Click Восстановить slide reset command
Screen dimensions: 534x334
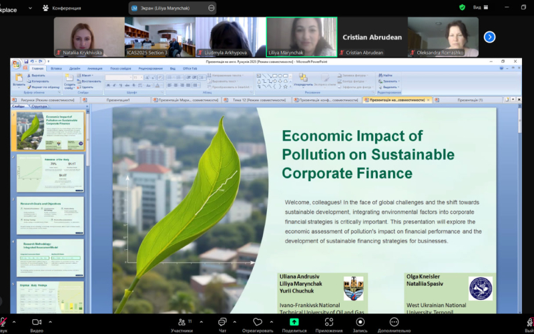(89, 81)
